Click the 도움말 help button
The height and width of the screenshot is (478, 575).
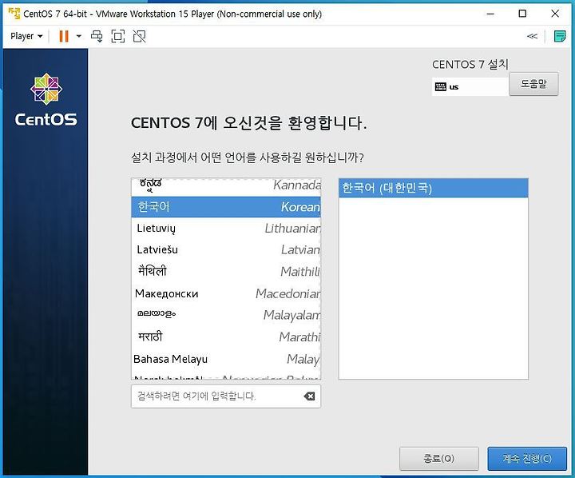pos(533,84)
